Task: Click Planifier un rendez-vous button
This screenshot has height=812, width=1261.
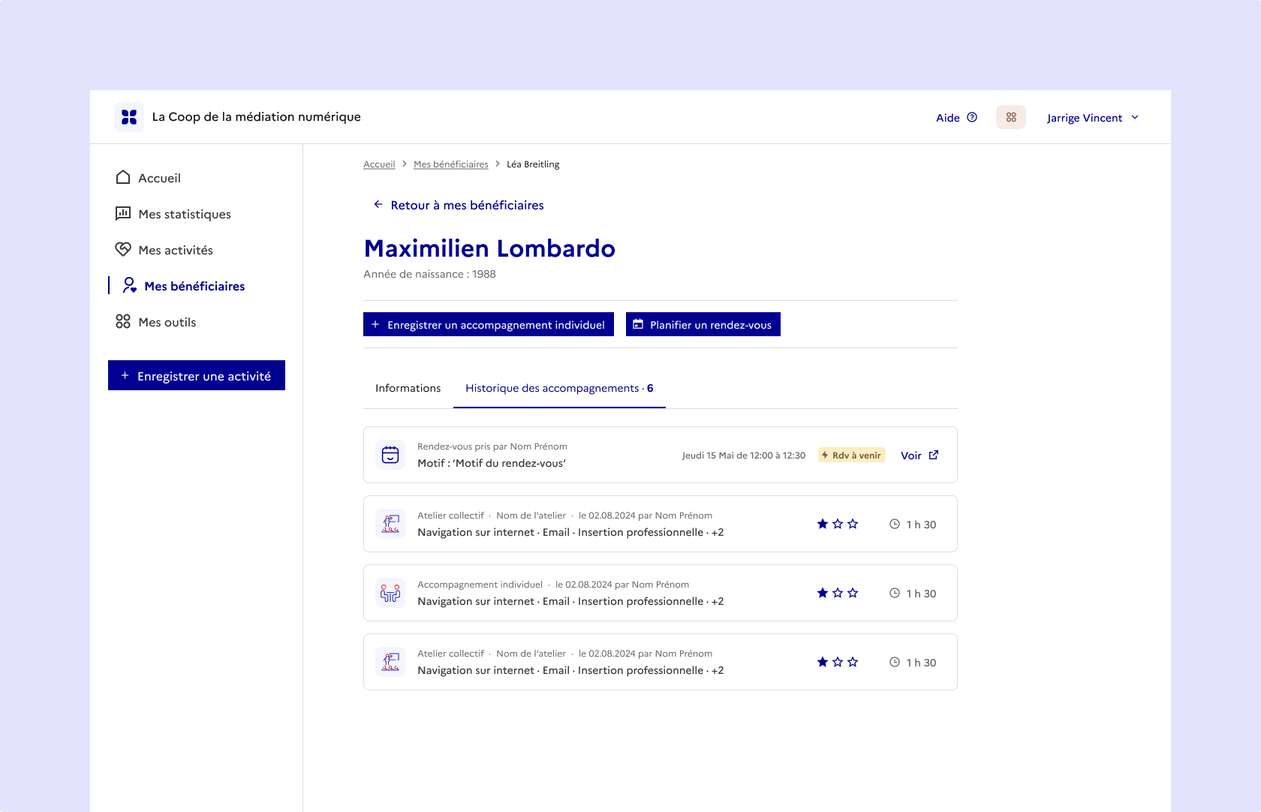Action: pos(703,324)
